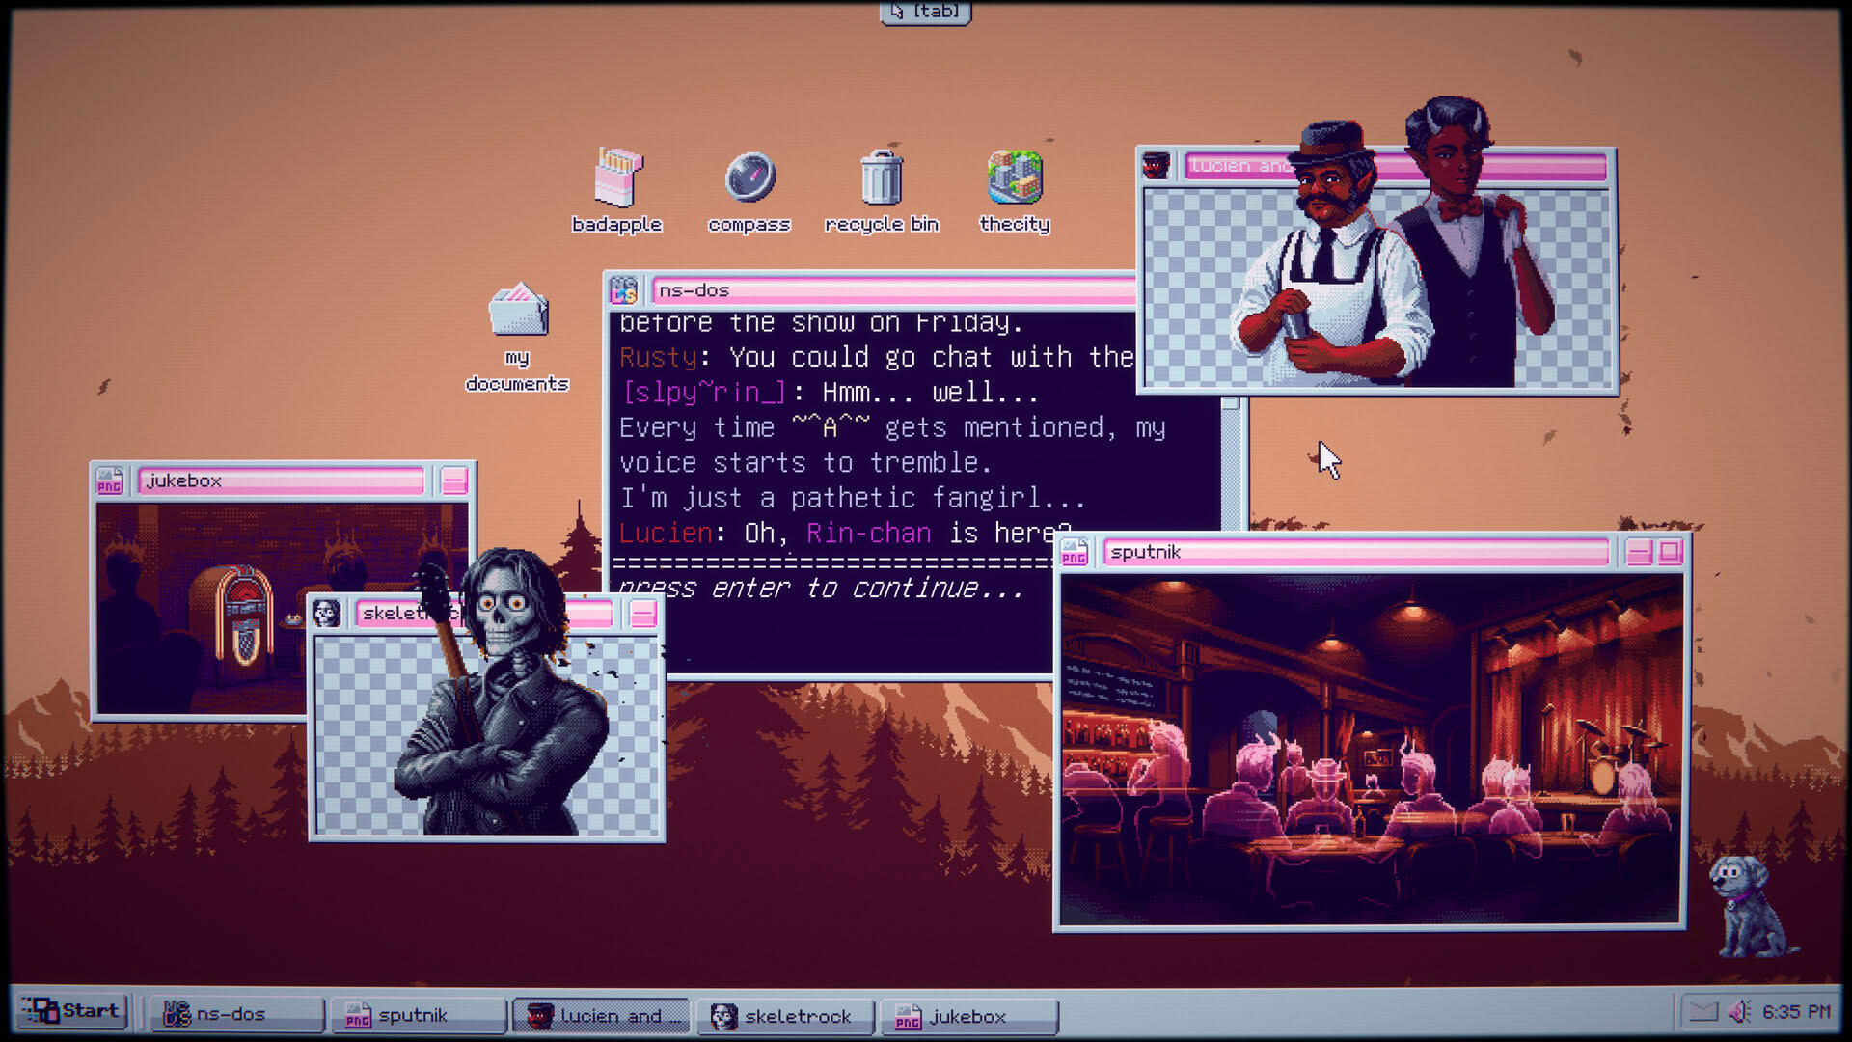Screen dimensions: 1852x1042
Task: Click the lucien and... window title bar
Action: coord(1396,166)
